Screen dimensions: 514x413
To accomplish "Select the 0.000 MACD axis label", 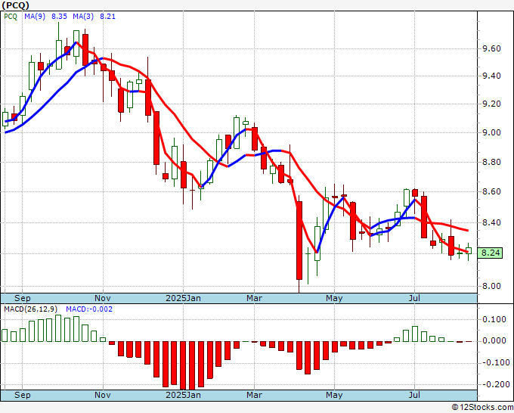I will coord(494,341).
